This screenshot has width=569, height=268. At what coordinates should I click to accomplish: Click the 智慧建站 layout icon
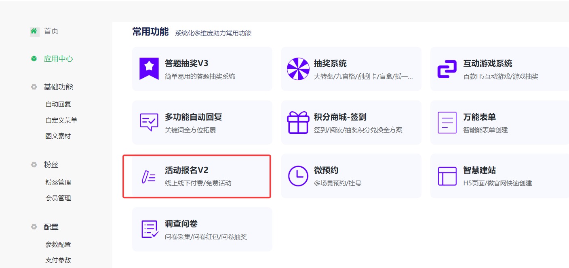coord(447,176)
